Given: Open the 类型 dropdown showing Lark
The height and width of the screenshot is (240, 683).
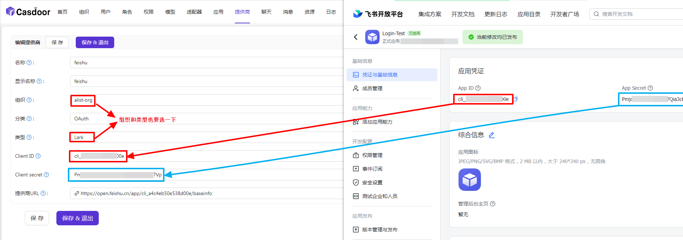Looking at the screenshot, I should (x=206, y=137).
